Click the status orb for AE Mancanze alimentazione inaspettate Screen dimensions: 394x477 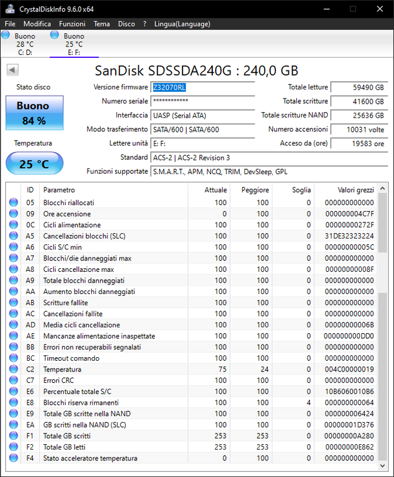point(14,336)
